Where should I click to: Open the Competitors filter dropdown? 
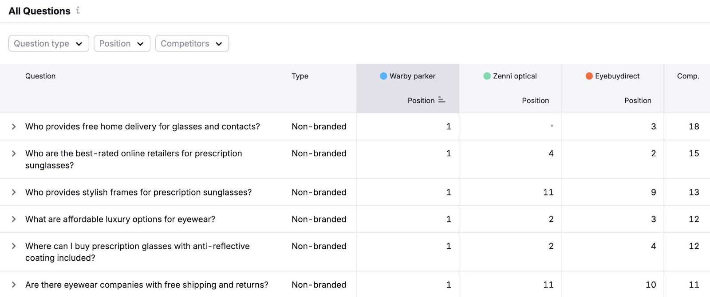192,43
